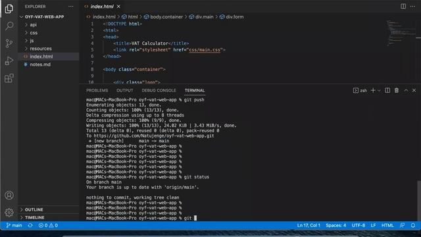Open Explorer panel more actions ellipsis

pos(70,7)
